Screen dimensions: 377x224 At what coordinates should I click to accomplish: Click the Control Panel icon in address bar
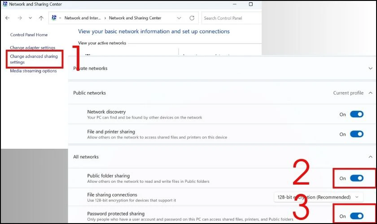coord(54,18)
